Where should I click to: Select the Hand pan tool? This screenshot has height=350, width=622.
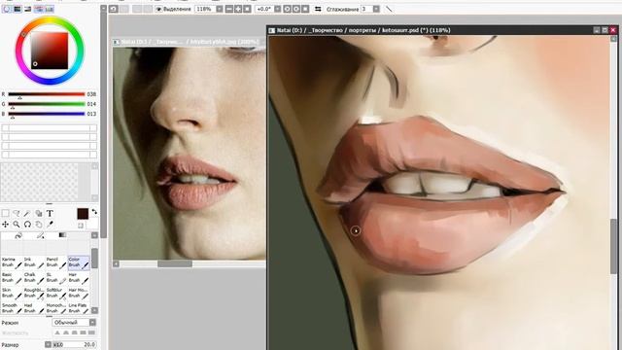[x=39, y=225]
